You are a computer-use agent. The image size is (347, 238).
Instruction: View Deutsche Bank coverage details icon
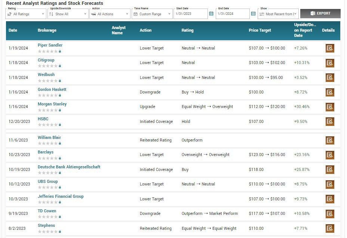pyautogui.click(x=330, y=169)
